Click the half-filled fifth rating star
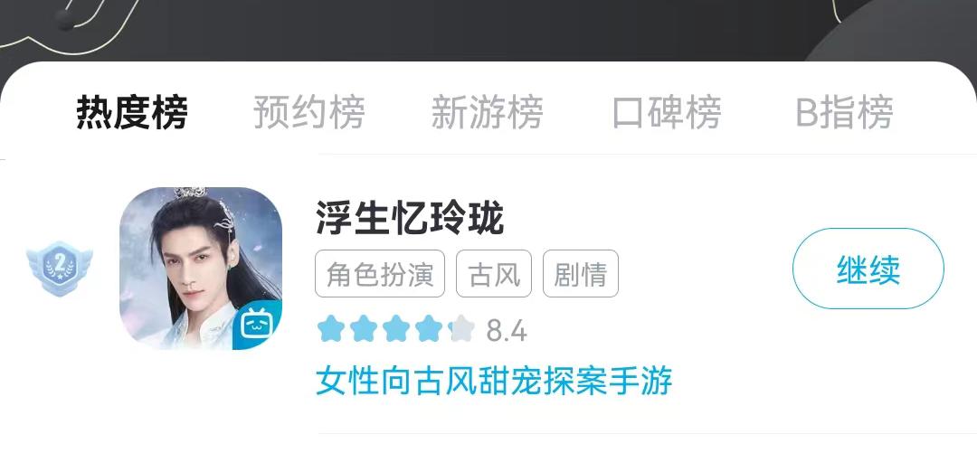The height and width of the screenshot is (453, 977). click(x=461, y=329)
